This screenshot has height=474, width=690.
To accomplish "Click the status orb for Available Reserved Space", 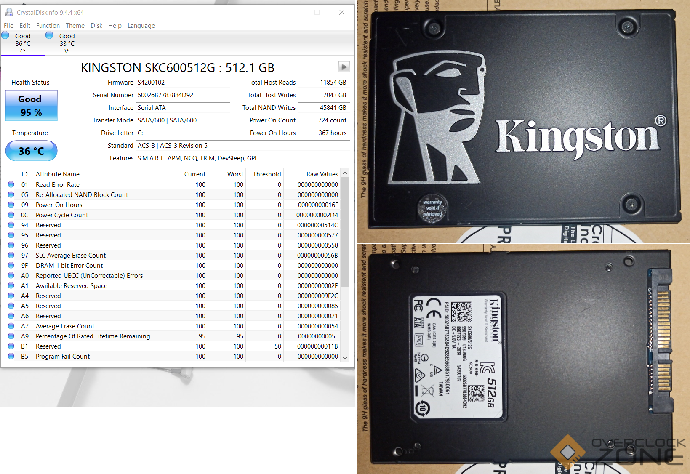I will point(11,285).
